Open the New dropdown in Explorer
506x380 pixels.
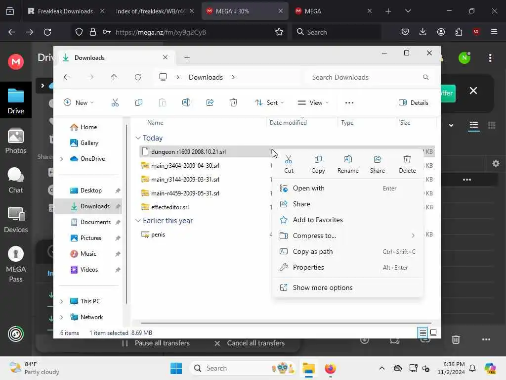79,103
